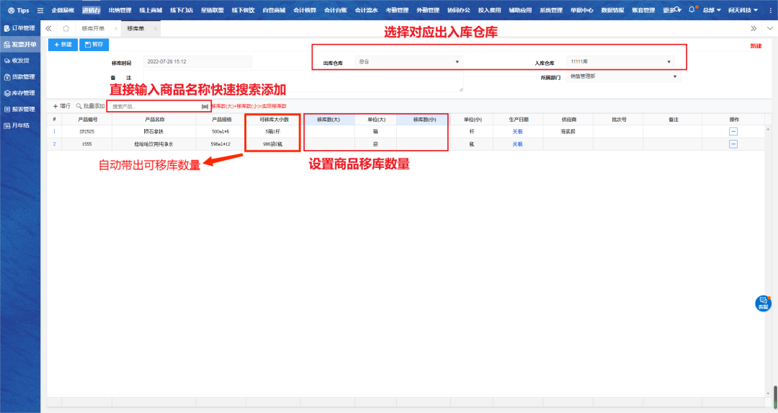Open the 客服 customer service chat bubble
Image resolution: width=778 pixels, height=413 pixels.
point(763,303)
